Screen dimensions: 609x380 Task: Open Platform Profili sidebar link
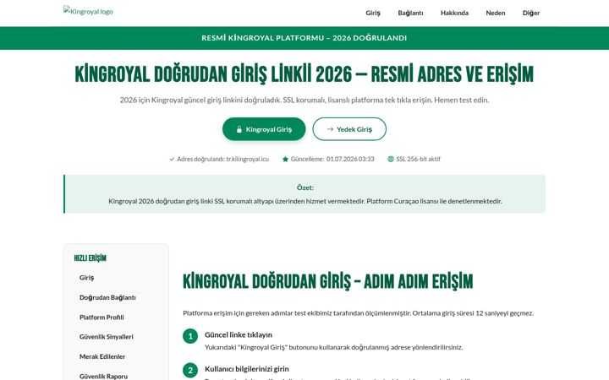coord(101,318)
